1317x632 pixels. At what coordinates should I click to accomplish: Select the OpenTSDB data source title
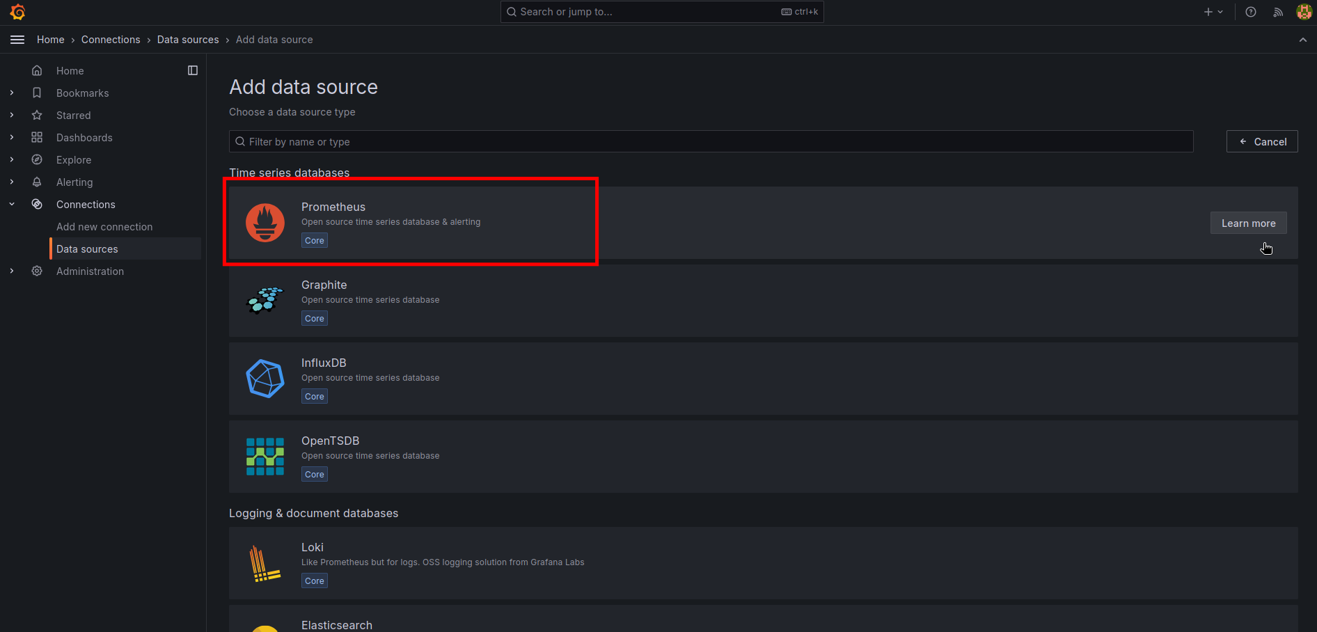(330, 441)
